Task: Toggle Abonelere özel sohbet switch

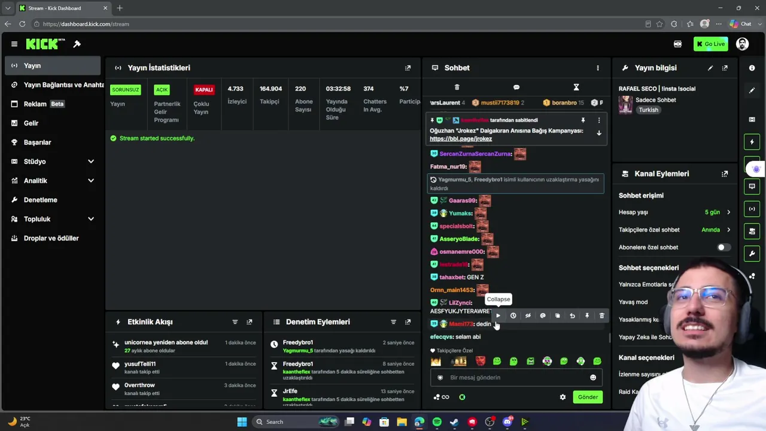Action: [x=724, y=247]
